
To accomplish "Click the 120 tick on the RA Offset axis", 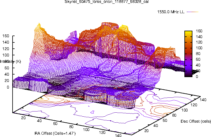I will coord(102,132).
